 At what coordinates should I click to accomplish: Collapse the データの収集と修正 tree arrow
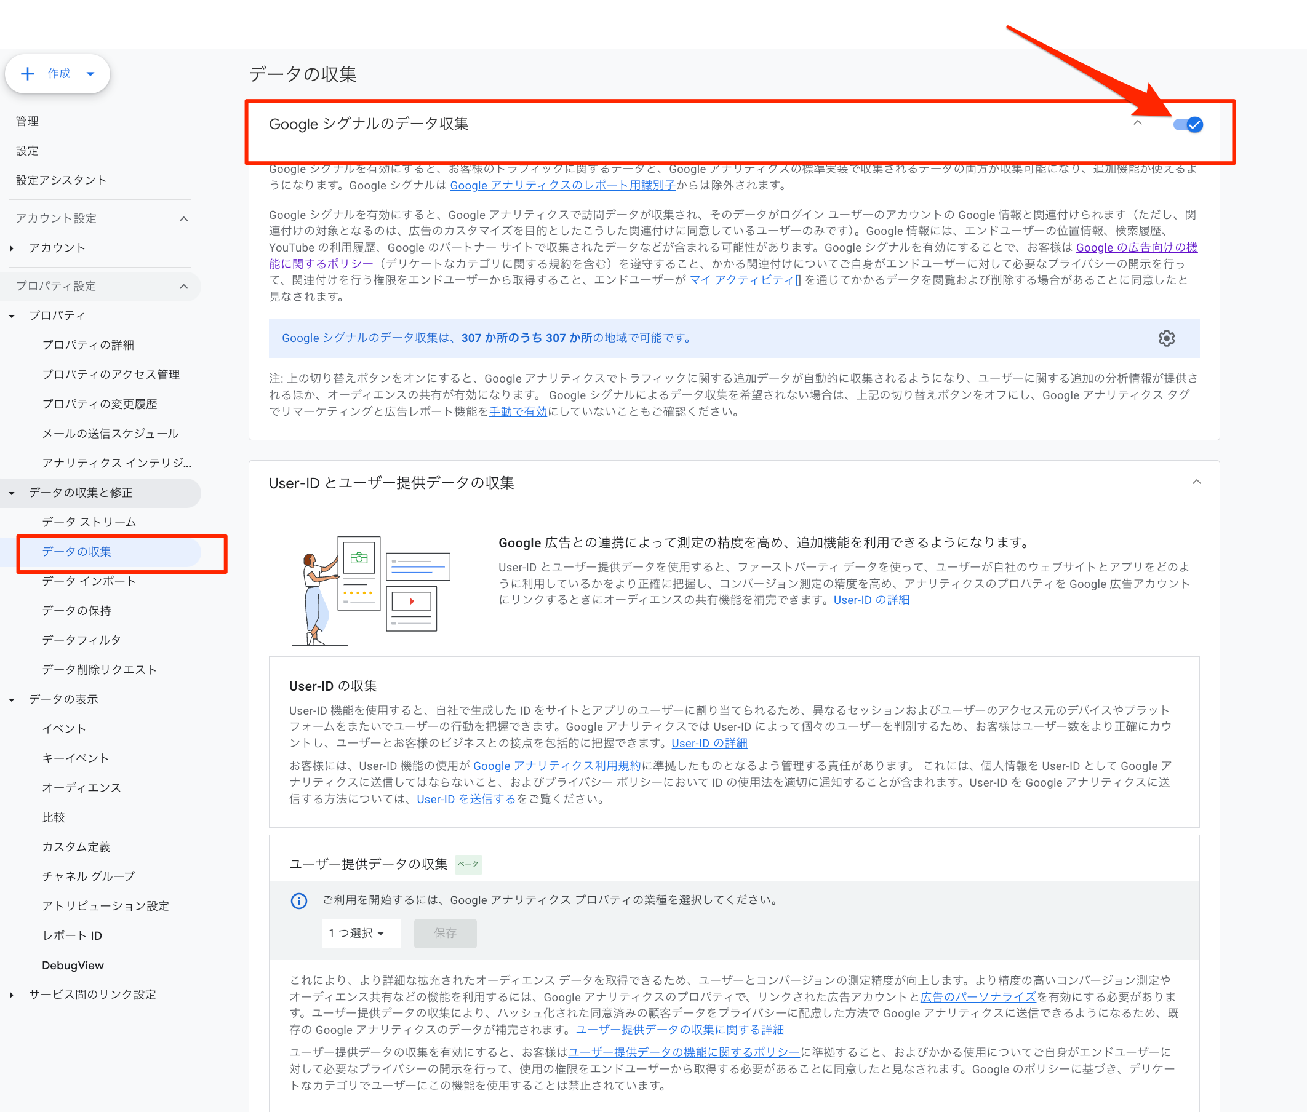click(11, 493)
